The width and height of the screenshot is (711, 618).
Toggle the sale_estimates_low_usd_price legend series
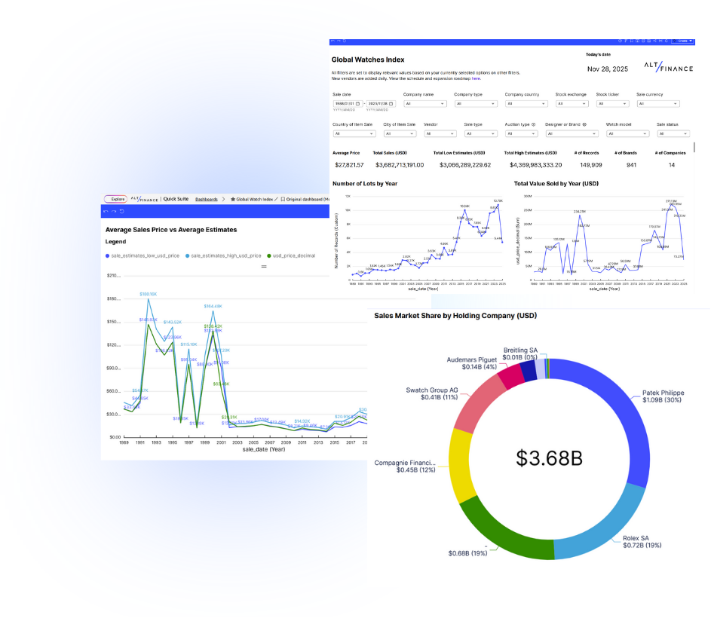click(x=145, y=256)
